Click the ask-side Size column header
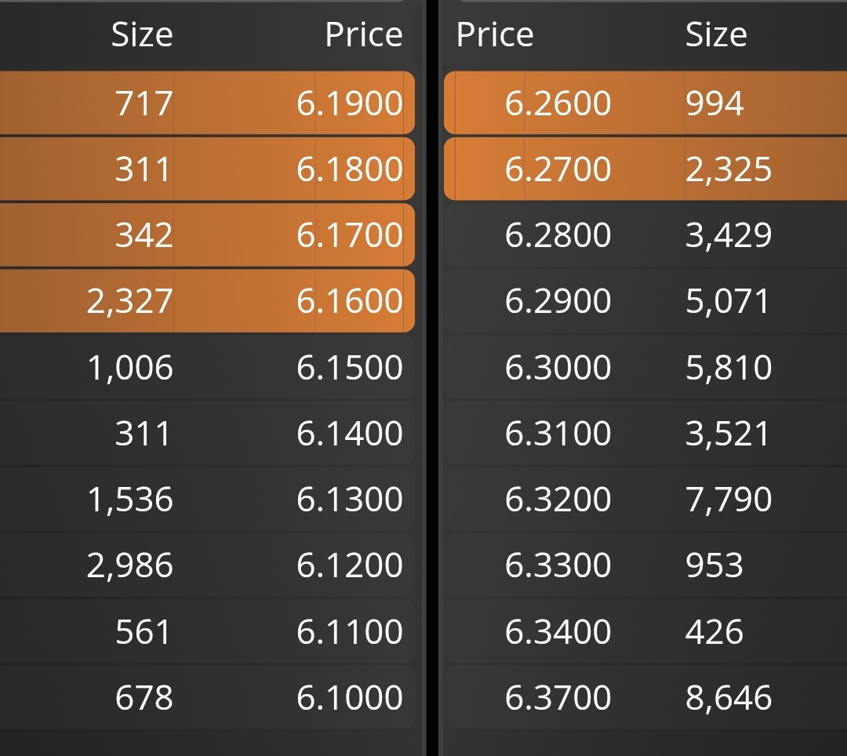The width and height of the screenshot is (847, 756). click(716, 35)
